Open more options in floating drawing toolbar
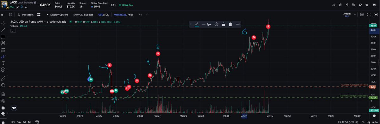Viewport: 380px width, 124px height. pos(237,24)
